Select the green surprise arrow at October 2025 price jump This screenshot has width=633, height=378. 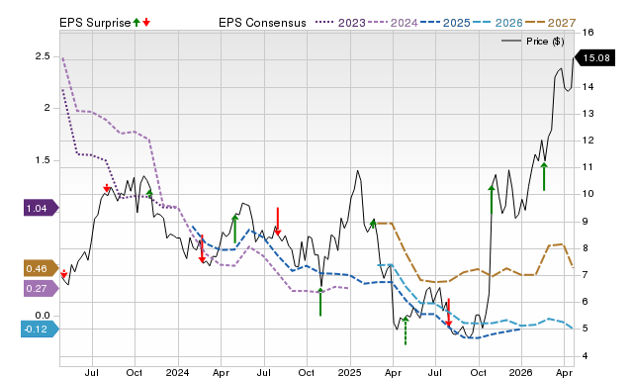tap(492, 200)
